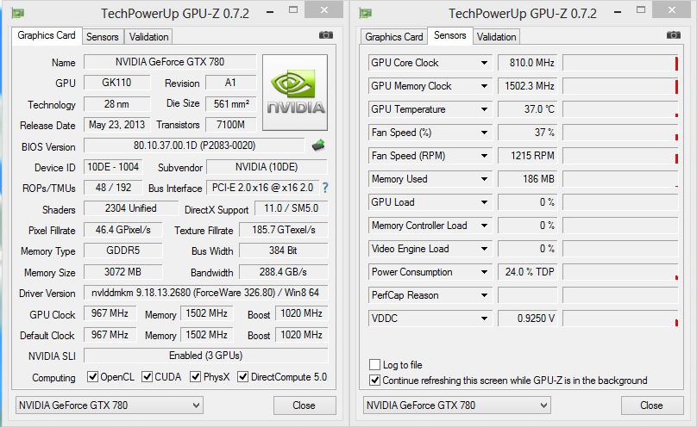Click the BIOS Version text field
Screen dimensions: 697x427
194,145
